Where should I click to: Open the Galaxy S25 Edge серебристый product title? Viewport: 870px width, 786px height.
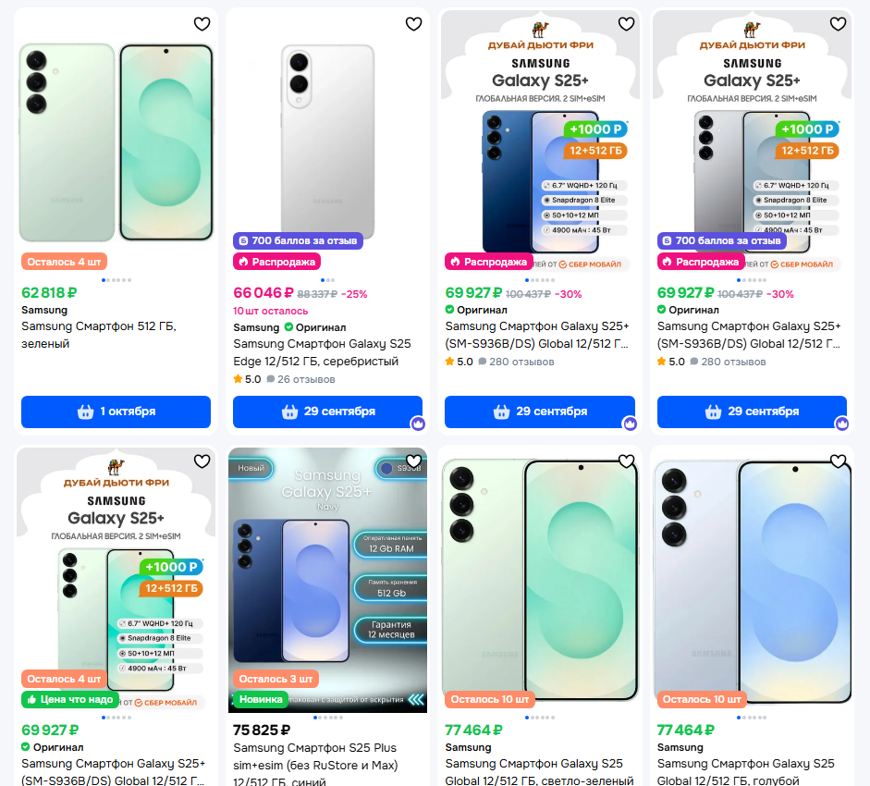(x=322, y=352)
